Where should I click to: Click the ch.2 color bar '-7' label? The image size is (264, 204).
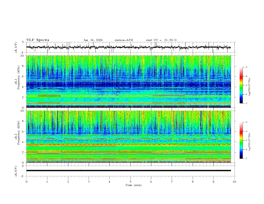pyautogui.click(x=246, y=159)
